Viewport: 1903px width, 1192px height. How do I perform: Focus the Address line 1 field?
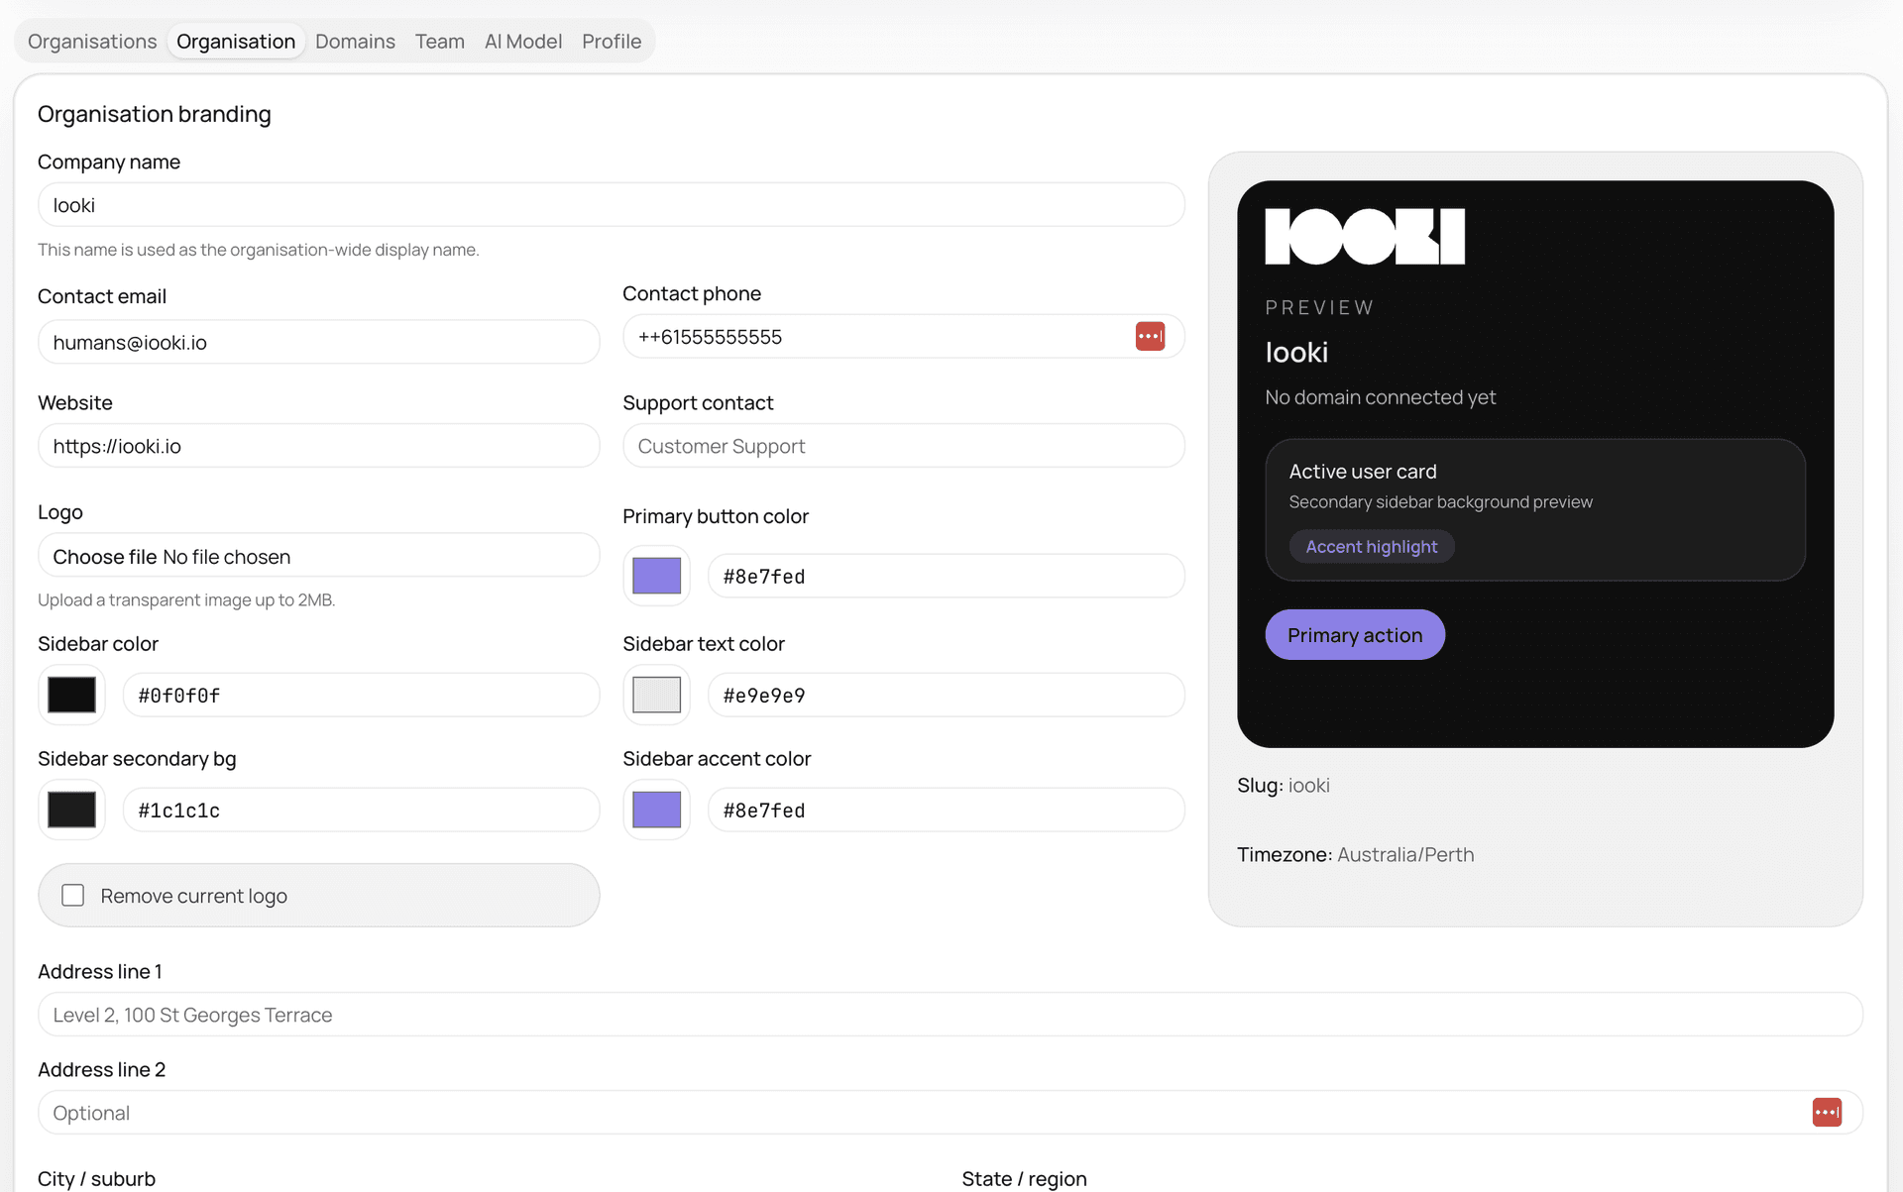(x=951, y=1015)
